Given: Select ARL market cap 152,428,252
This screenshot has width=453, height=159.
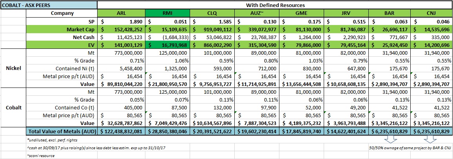Looking at the screenshot, I should (121, 29).
